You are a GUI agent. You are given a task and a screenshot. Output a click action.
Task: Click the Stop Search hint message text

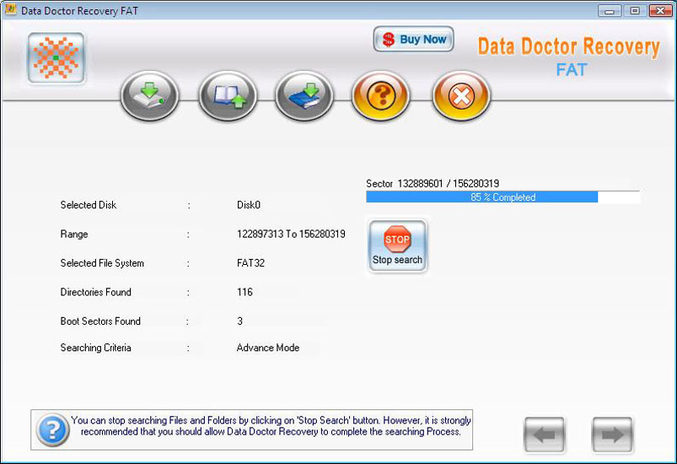[x=271, y=426]
